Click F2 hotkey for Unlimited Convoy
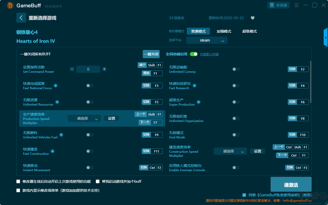This screenshot has width=328, height=205. (298, 69)
